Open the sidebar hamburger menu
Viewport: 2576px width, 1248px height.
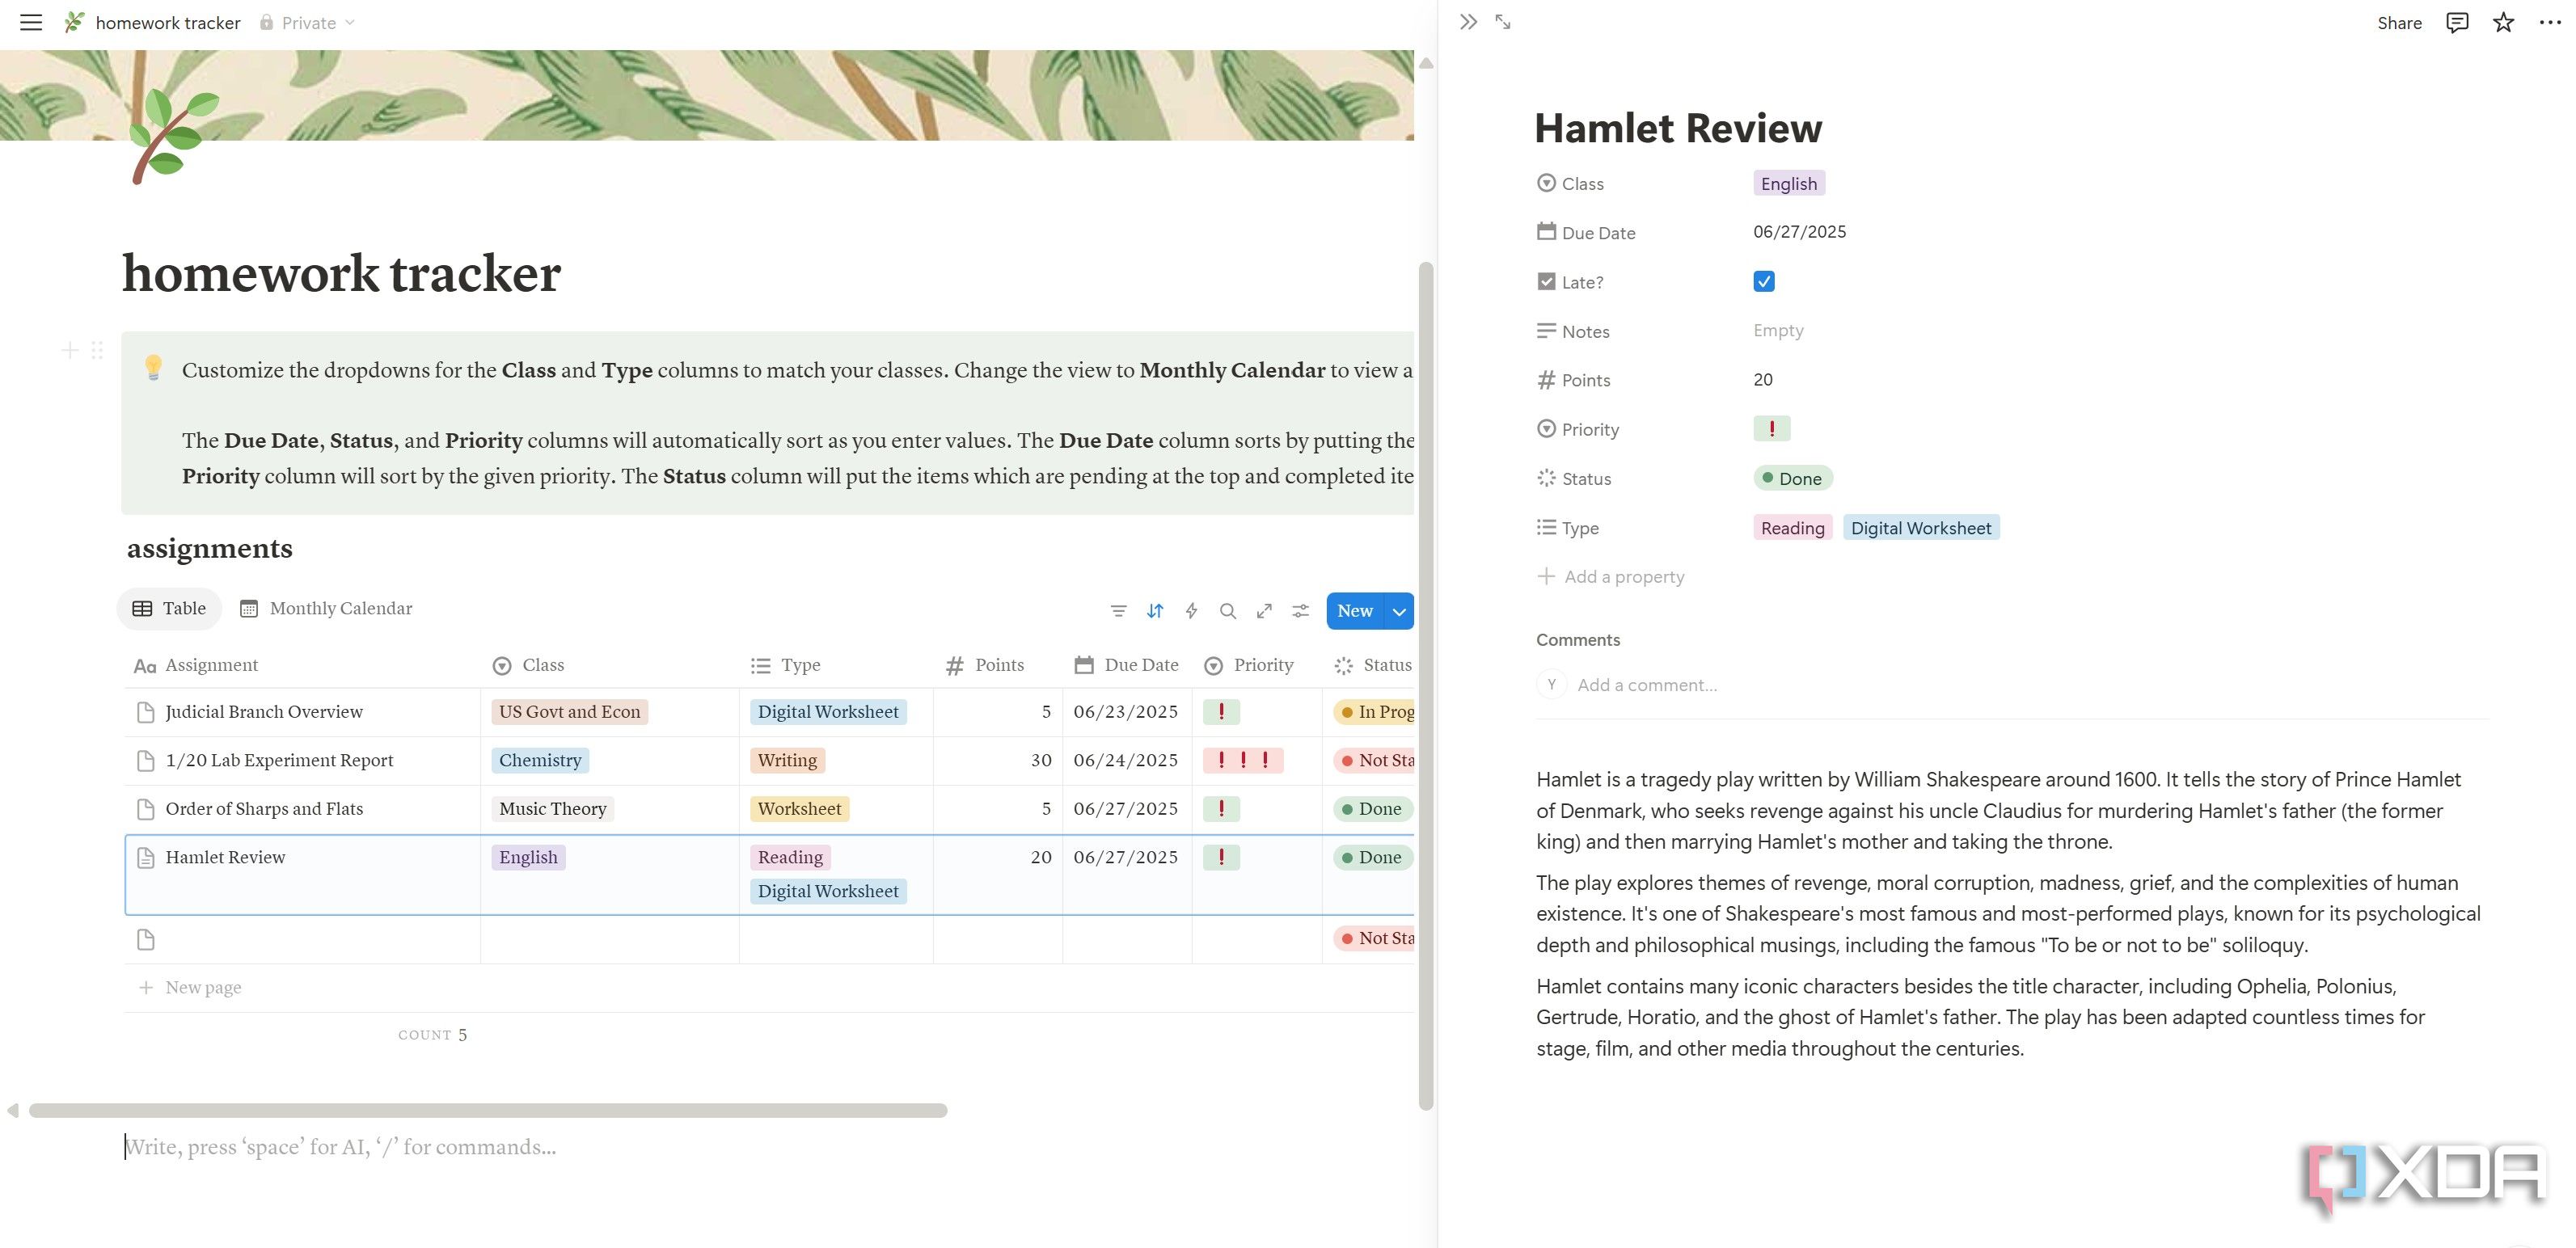(x=31, y=22)
